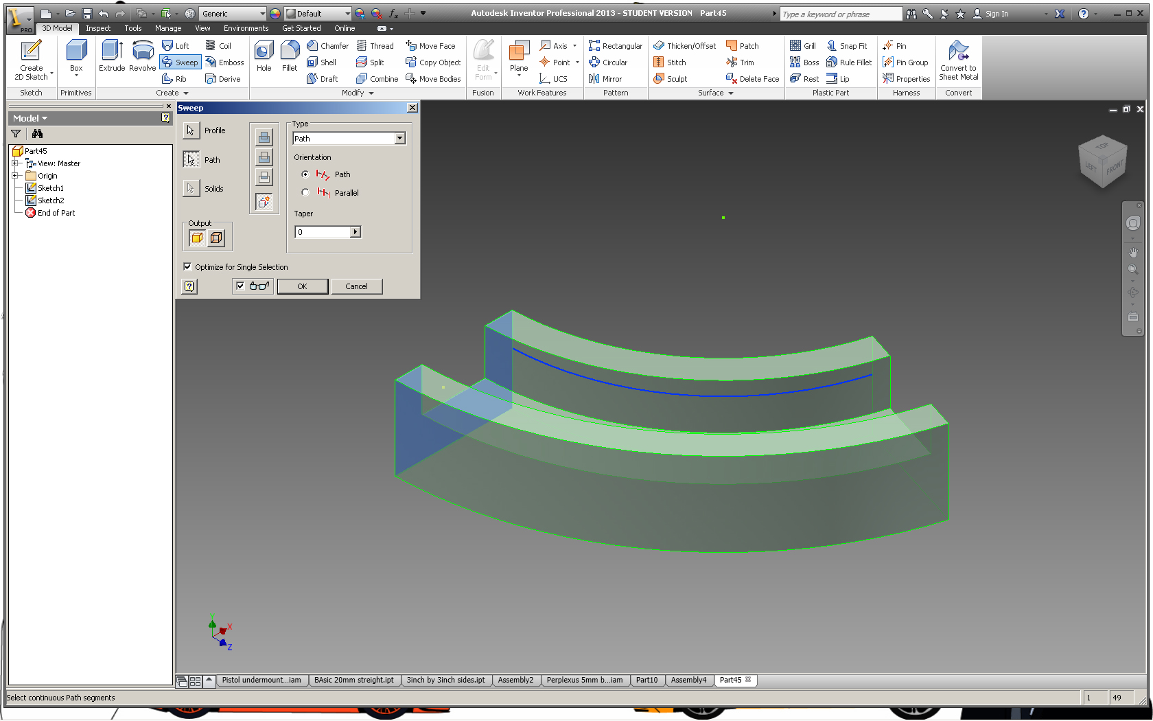
Task: Click the Delete Face tool
Action: click(752, 79)
